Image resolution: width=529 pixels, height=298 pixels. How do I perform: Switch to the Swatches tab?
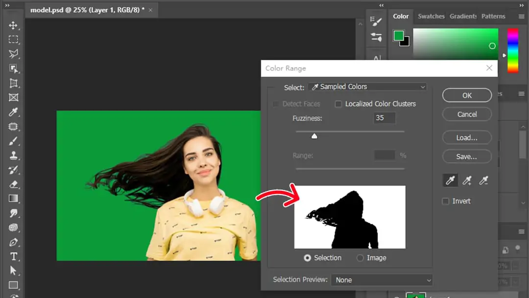431,16
